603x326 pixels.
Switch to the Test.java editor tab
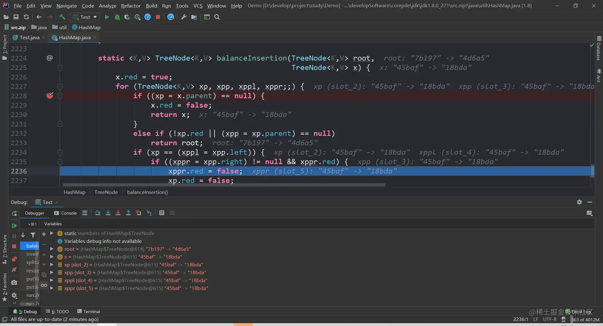pos(29,37)
